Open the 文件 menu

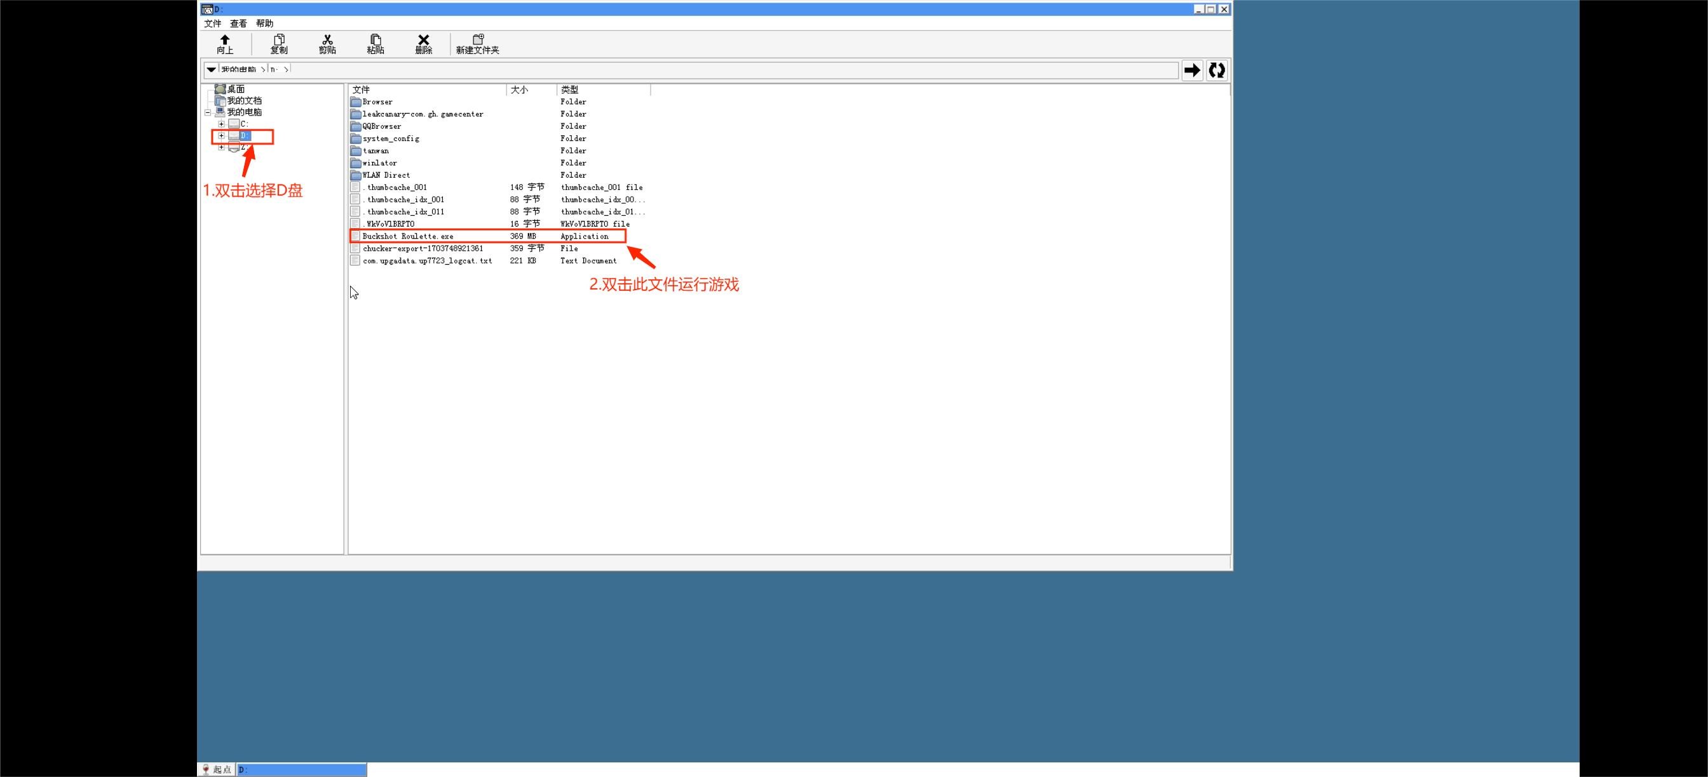[x=212, y=24]
